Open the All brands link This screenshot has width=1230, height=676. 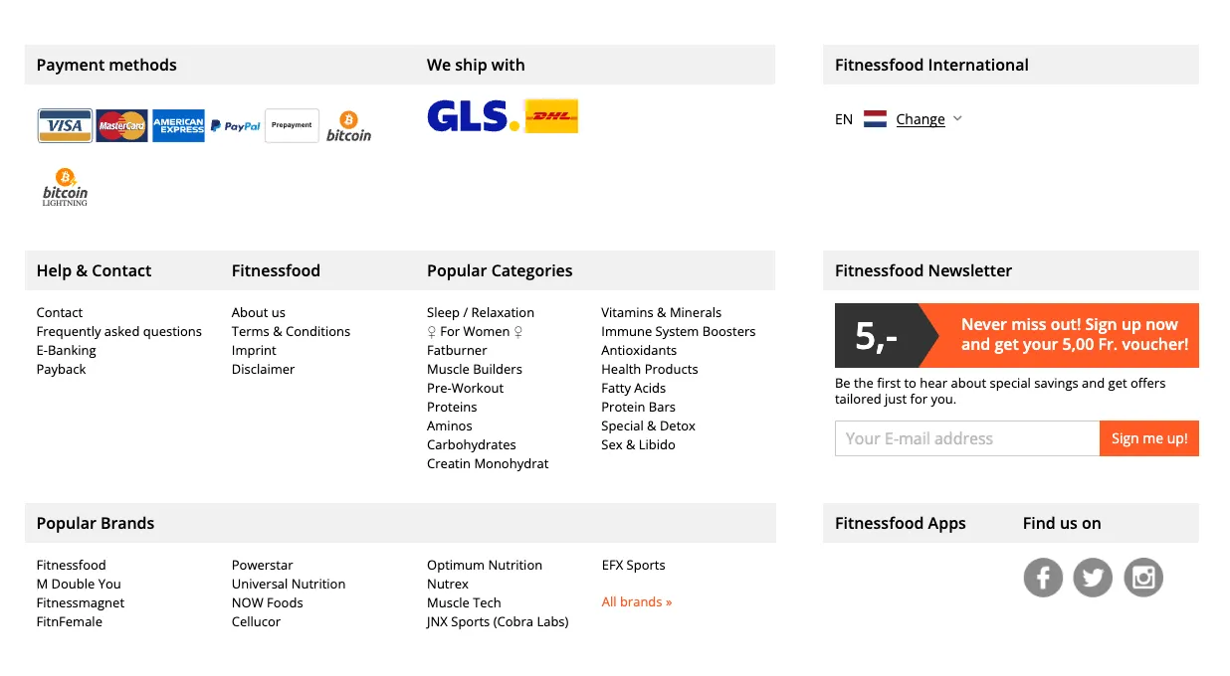[637, 602]
